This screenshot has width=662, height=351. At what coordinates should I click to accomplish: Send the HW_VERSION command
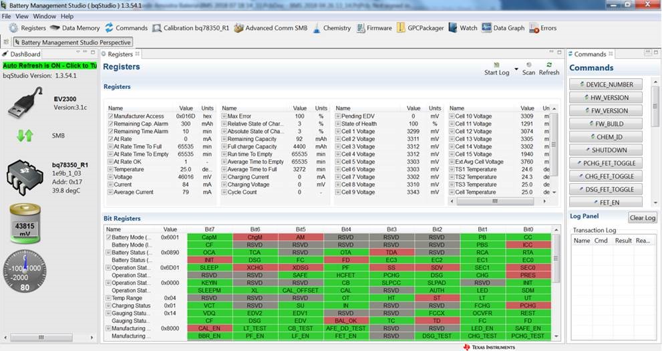[x=606, y=98]
